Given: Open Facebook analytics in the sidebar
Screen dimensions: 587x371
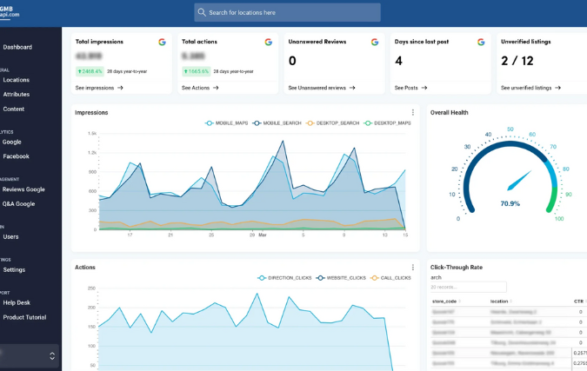Looking at the screenshot, I should (x=16, y=156).
